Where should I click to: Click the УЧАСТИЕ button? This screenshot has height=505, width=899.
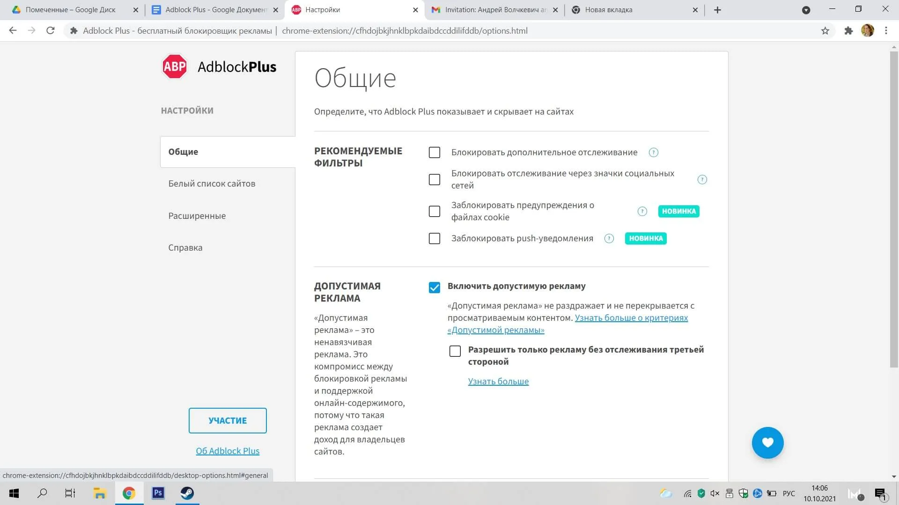[228, 420]
